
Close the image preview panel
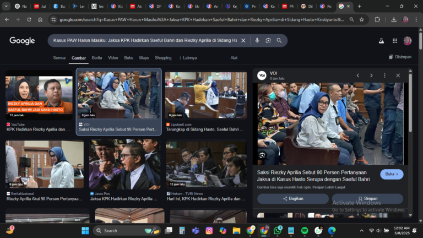pos(398,75)
